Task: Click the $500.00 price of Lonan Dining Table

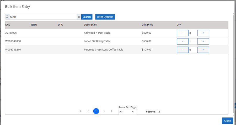Action: click(147, 41)
